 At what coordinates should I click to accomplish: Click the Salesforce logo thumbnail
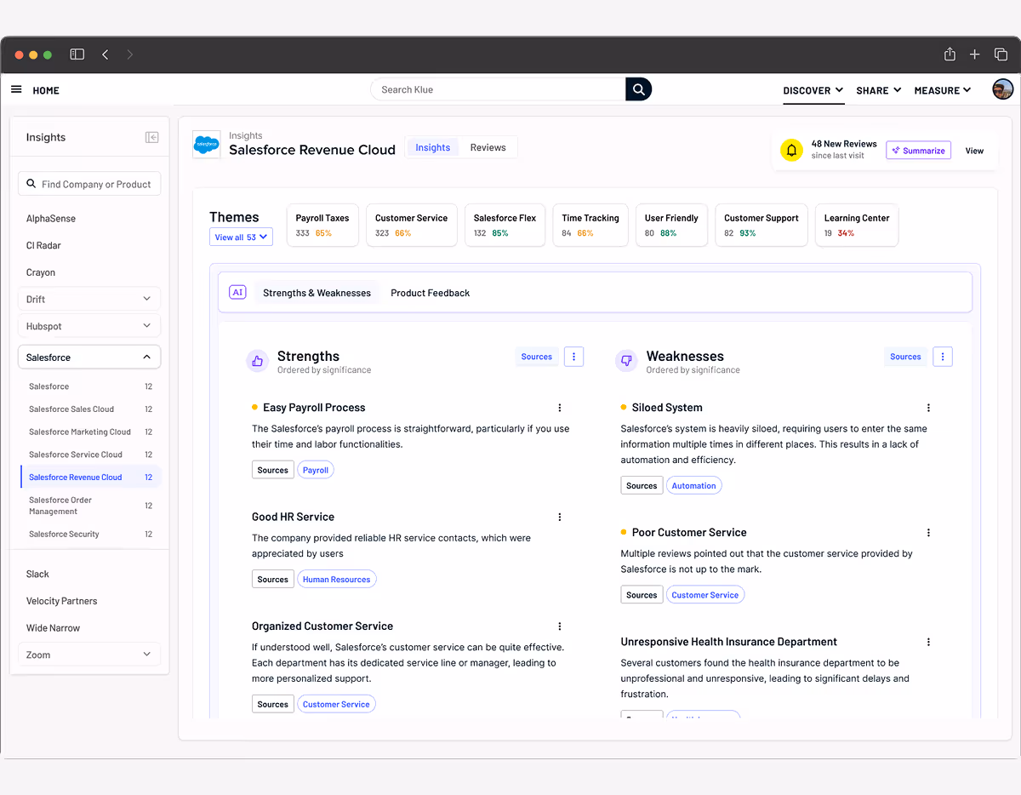click(206, 145)
